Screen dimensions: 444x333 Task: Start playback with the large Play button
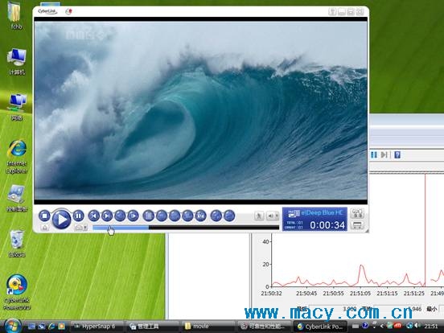(x=61, y=219)
